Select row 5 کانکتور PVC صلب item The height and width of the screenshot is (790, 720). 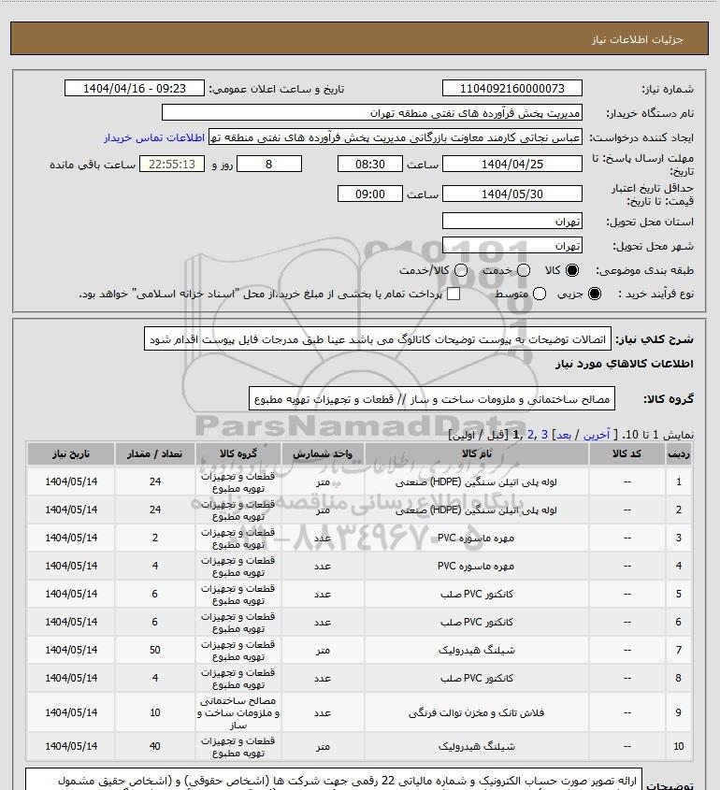coord(476,594)
